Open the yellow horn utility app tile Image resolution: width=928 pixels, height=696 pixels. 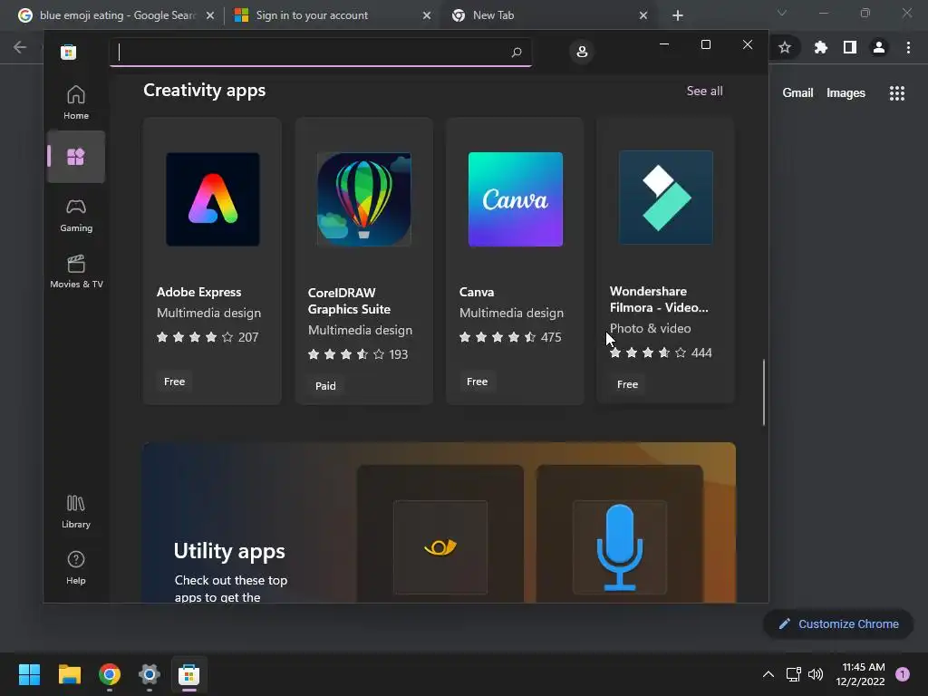point(440,547)
